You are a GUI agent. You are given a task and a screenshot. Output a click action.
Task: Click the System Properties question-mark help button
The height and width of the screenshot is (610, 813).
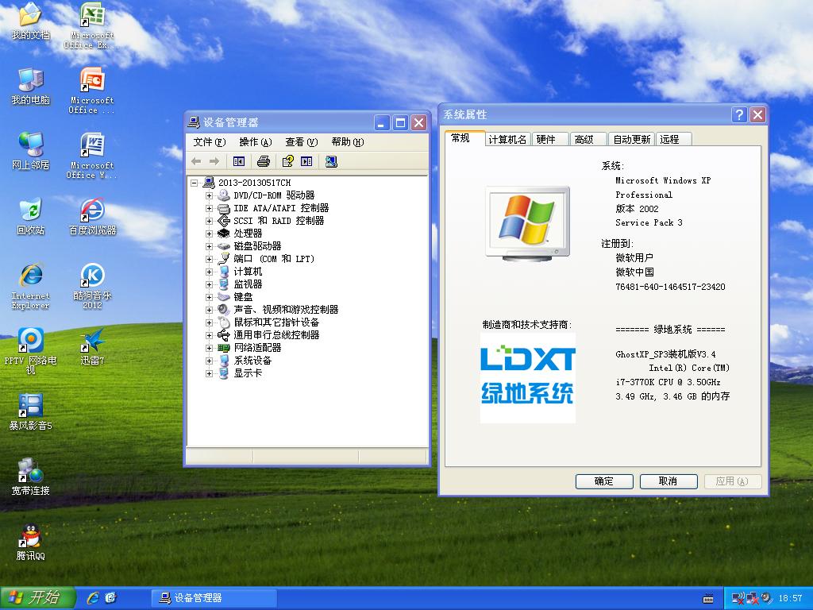pyautogui.click(x=739, y=114)
